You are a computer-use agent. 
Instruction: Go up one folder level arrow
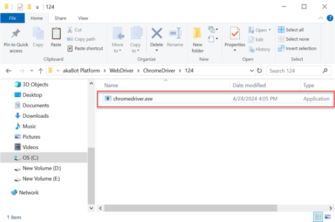[x=40, y=71]
